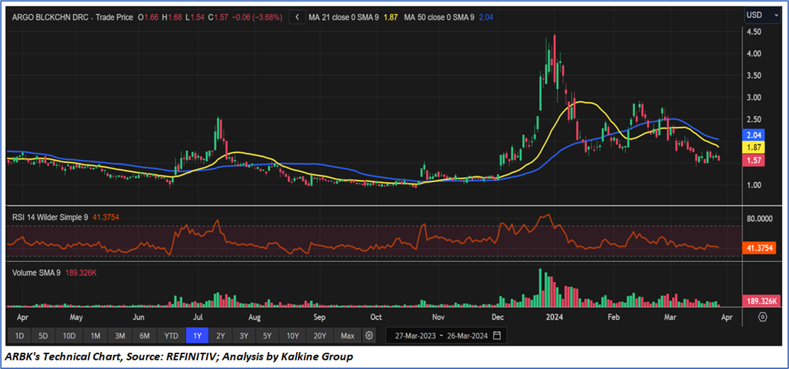Choose the highlighted 1Y range
Image resolution: width=789 pixels, height=369 pixels.
coord(197,336)
